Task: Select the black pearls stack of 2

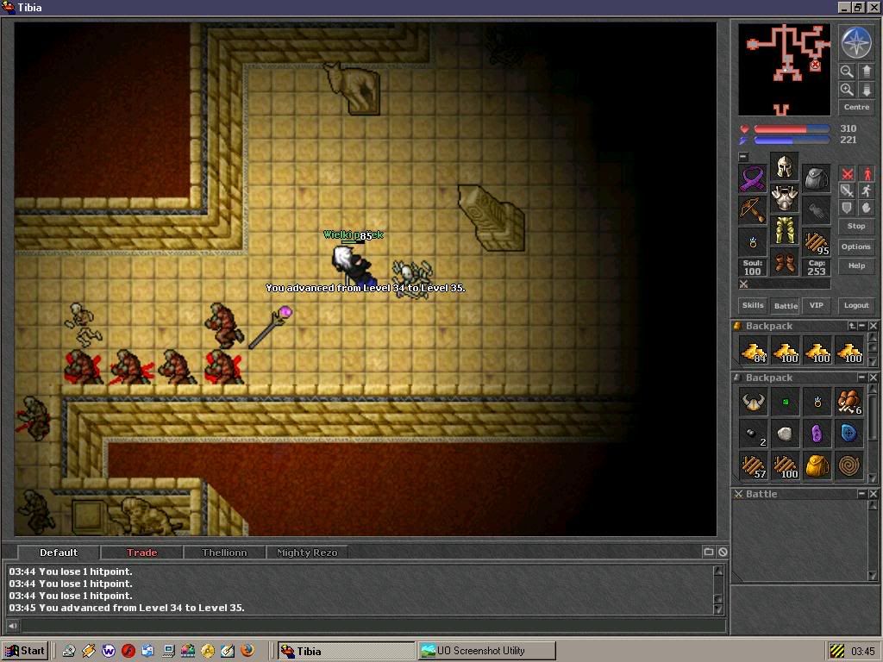Action: (x=753, y=434)
